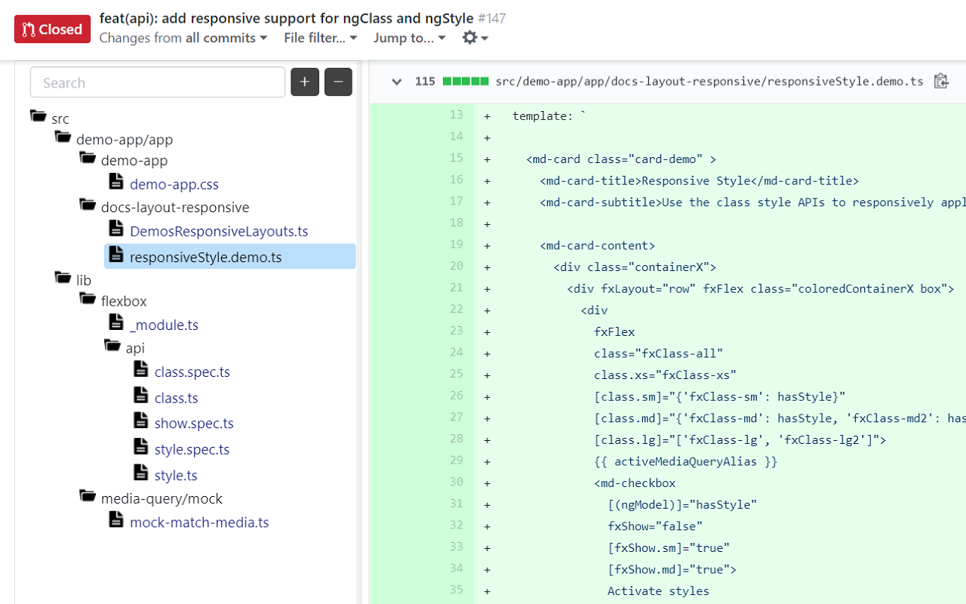Open show.spec.ts file
Screen dimensions: 966x604
[194, 424]
